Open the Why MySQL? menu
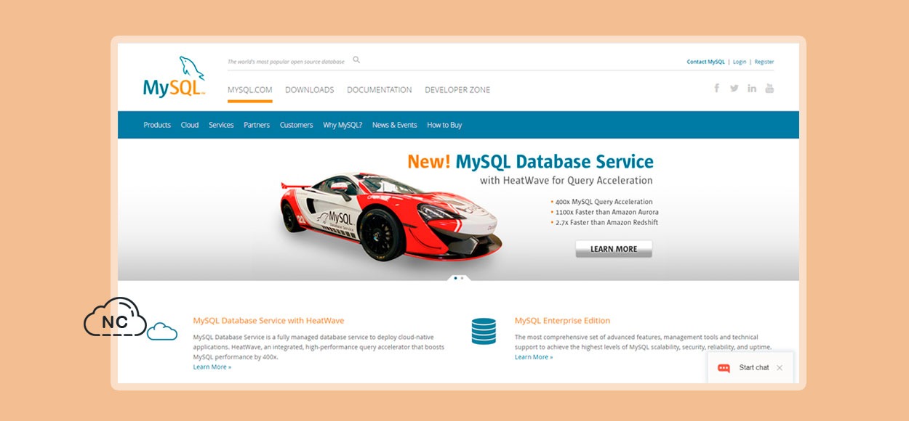The width and height of the screenshot is (909, 421). pos(343,125)
